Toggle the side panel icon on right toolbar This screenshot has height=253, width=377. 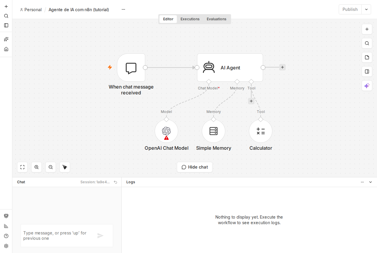pyautogui.click(x=367, y=71)
